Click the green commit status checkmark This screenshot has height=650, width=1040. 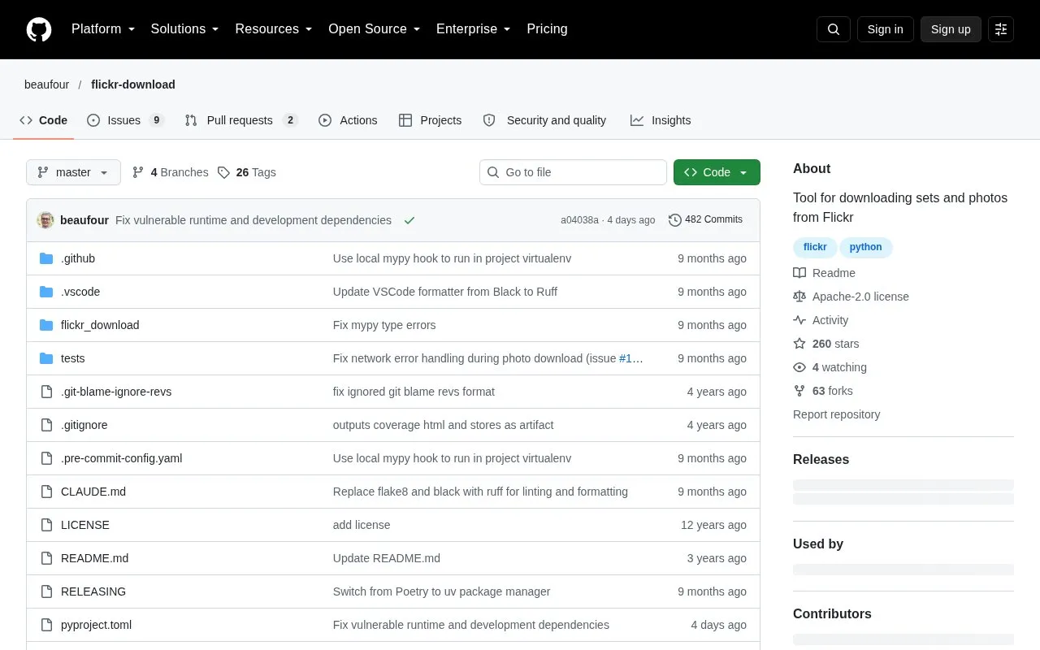point(409,220)
